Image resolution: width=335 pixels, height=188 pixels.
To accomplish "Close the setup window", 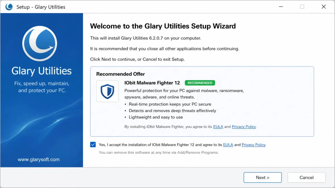I will click(324, 7).
